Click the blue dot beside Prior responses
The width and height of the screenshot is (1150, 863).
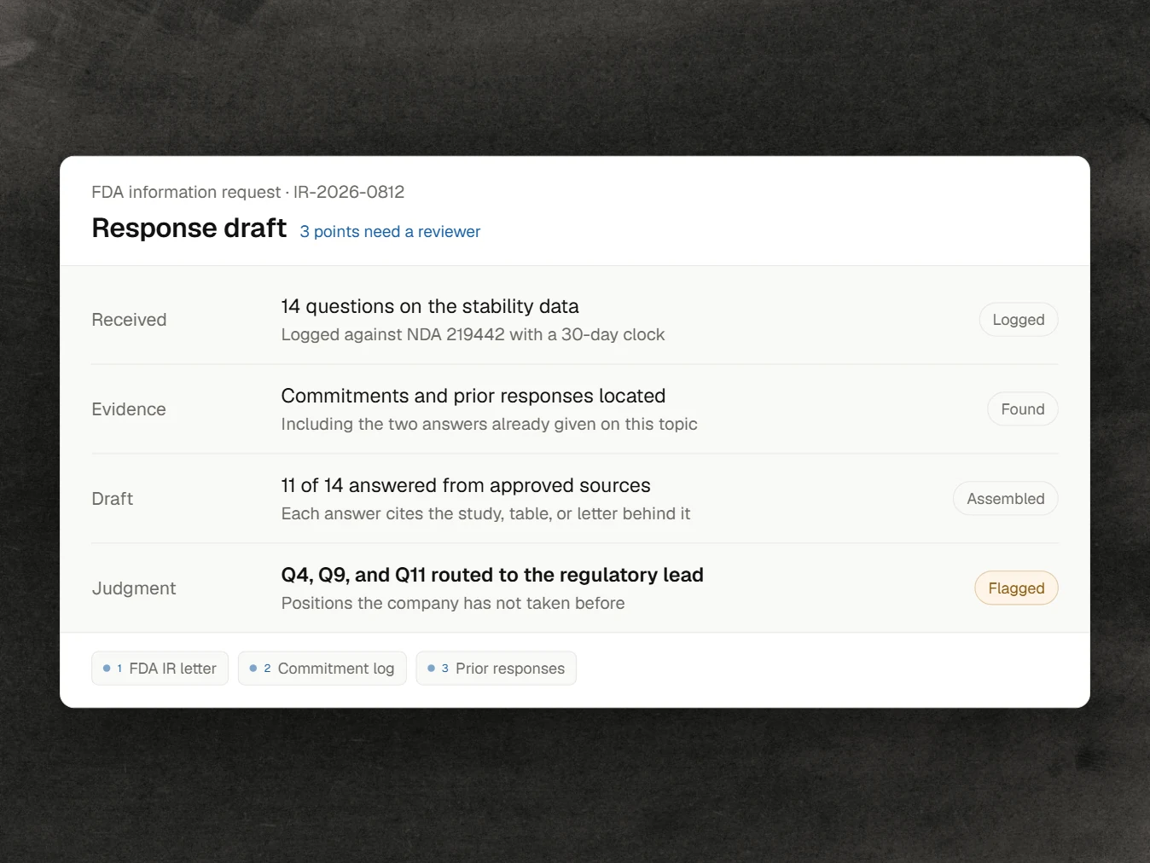pos(432,669)
